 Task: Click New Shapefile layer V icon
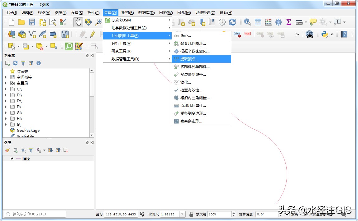[32, 34]
